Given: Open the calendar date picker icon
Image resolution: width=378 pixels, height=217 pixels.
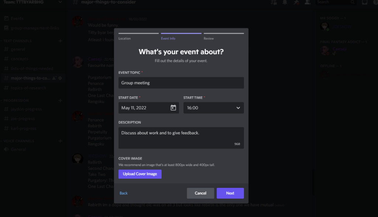Looking at the screenshot, I should tap(173, 108).
